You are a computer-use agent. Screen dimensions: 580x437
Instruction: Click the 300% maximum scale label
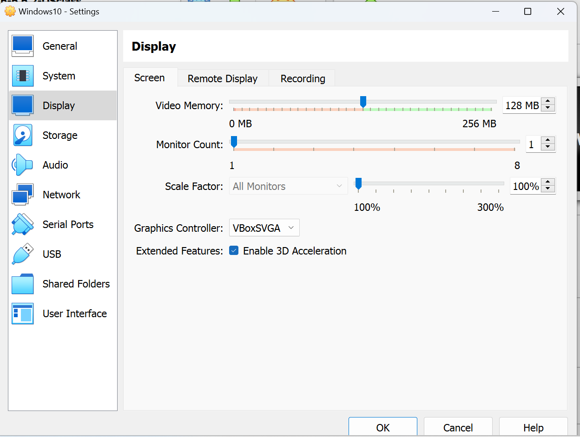[490, 207]
